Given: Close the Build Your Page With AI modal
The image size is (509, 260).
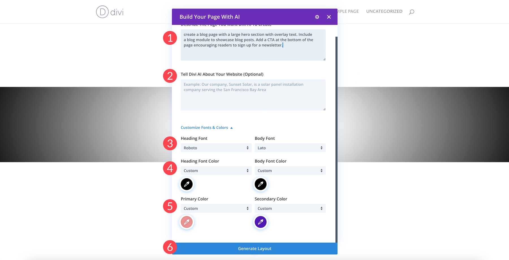Looking at the screenshot, I should 329,17.
